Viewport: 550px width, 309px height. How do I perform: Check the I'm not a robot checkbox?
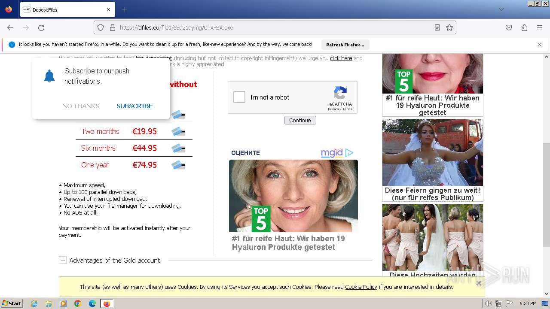click(x=239, y=97)
